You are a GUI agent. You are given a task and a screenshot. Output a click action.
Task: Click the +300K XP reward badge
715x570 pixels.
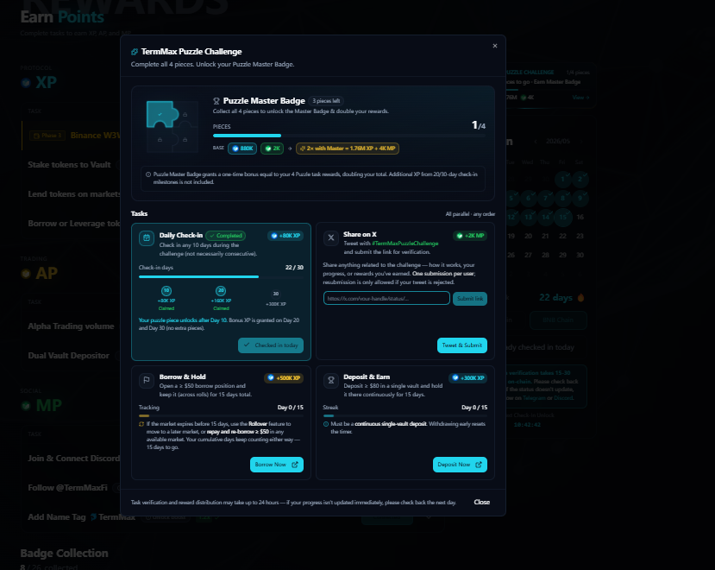(x=468, y=377)
